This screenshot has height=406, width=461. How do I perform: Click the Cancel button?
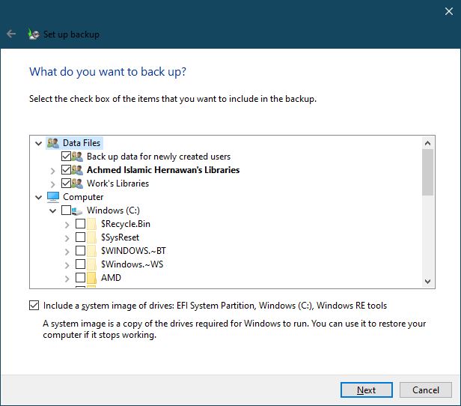(425, 390)
